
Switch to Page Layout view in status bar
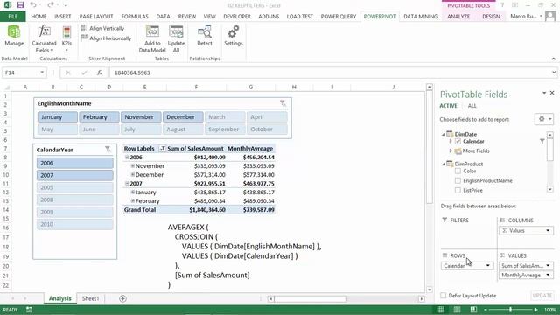pyautogui.click(x=457, y=310)
